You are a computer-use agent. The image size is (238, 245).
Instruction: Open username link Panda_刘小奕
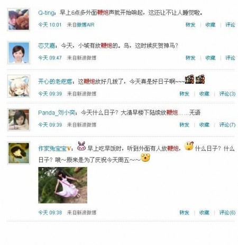pos(57,112)
